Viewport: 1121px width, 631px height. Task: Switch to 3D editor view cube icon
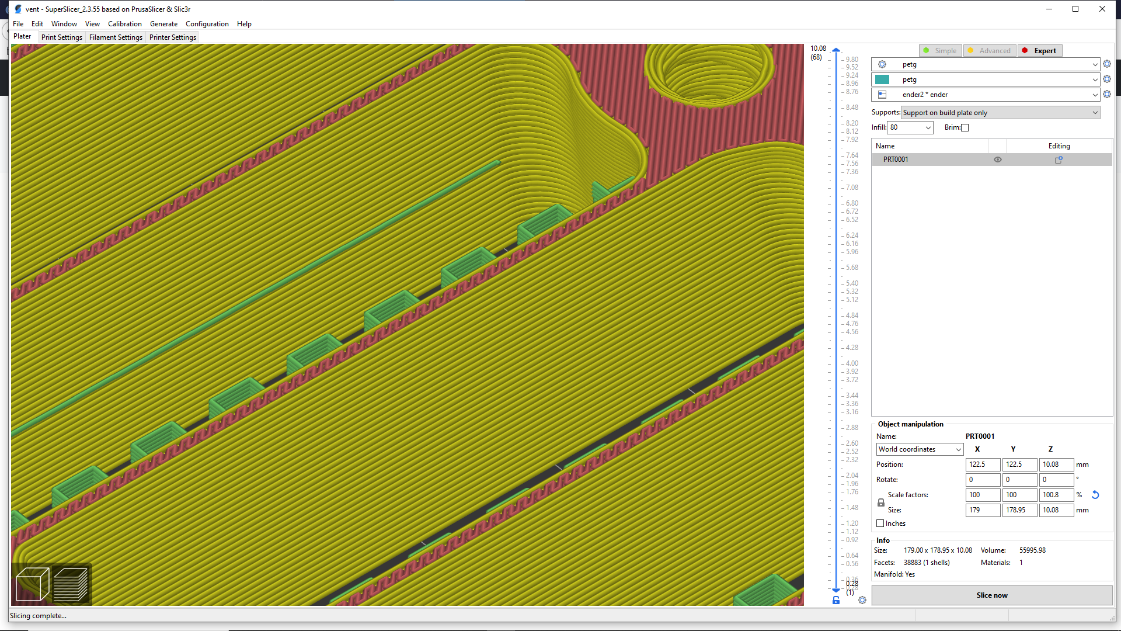tap(32, 584)
